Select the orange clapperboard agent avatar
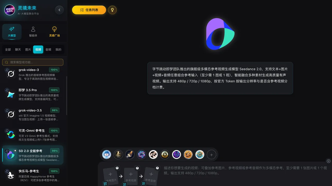 tap(188, 154)
